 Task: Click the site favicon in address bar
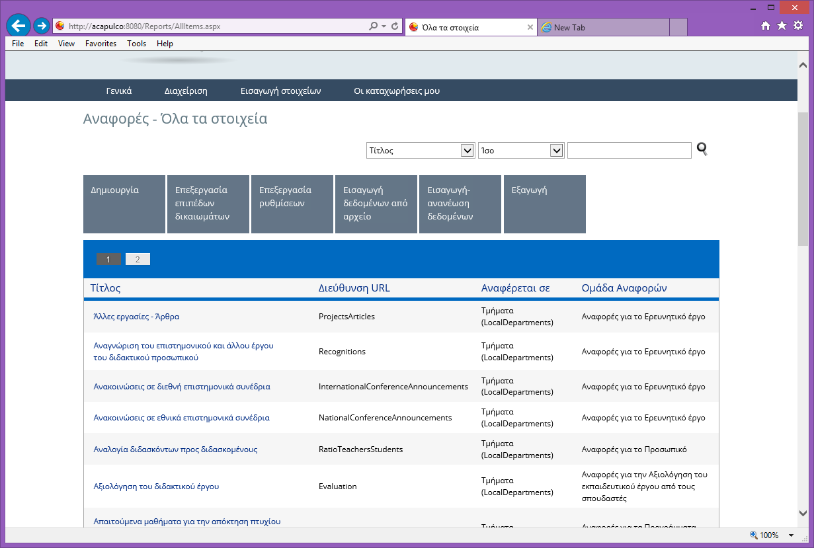(x=60, y=26)
